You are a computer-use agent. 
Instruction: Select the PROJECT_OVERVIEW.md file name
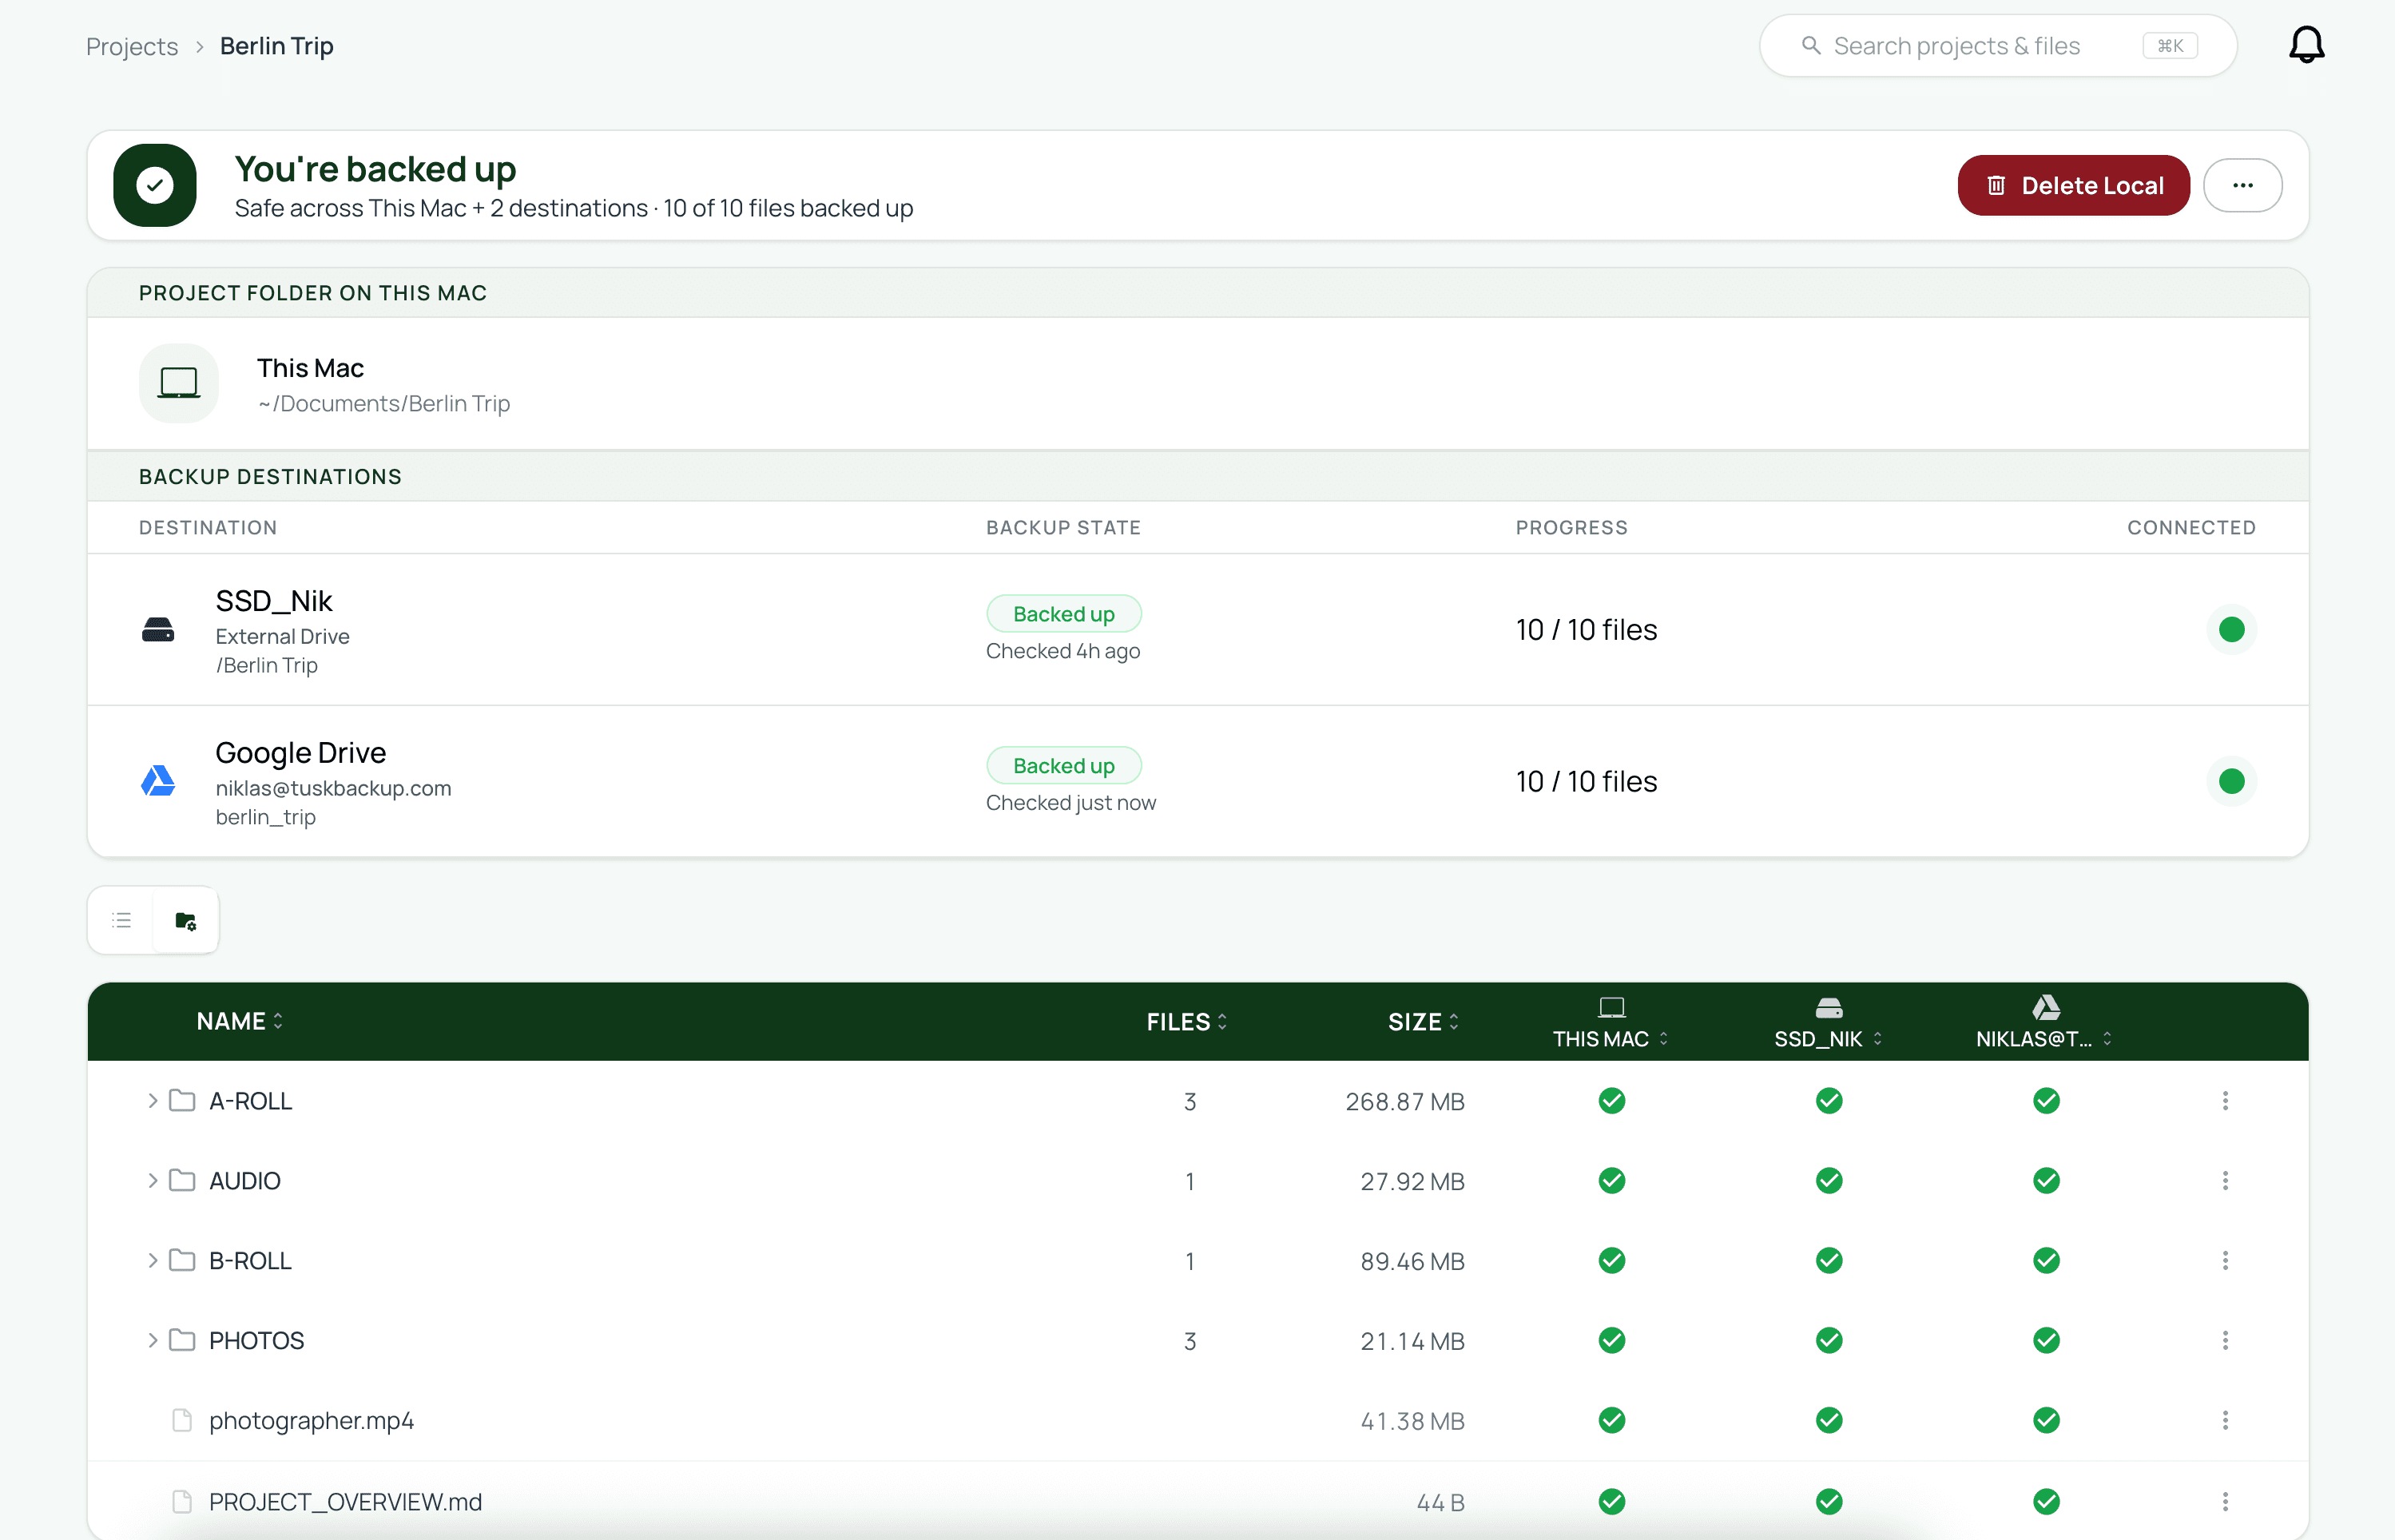tap(345, 1502)
